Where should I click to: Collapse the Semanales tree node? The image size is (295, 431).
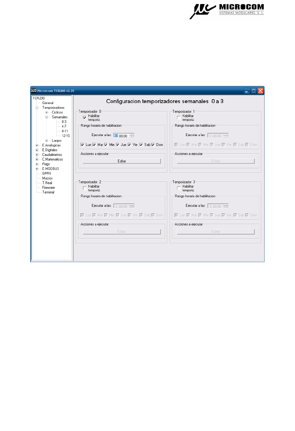click(47, 117)
